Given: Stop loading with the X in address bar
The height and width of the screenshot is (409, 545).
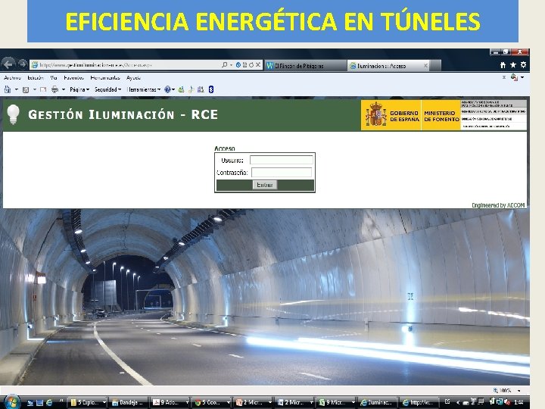Looking at the screenshot, I should (257, 64).
